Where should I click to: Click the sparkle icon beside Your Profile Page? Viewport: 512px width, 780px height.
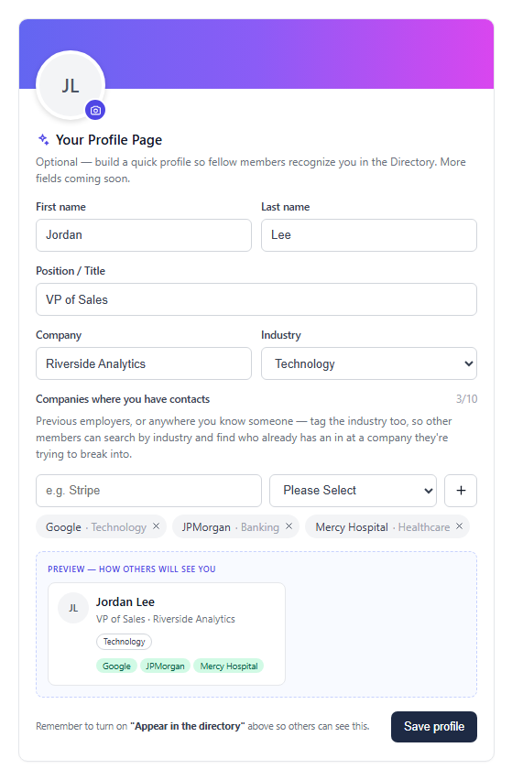tap(44, 140)
